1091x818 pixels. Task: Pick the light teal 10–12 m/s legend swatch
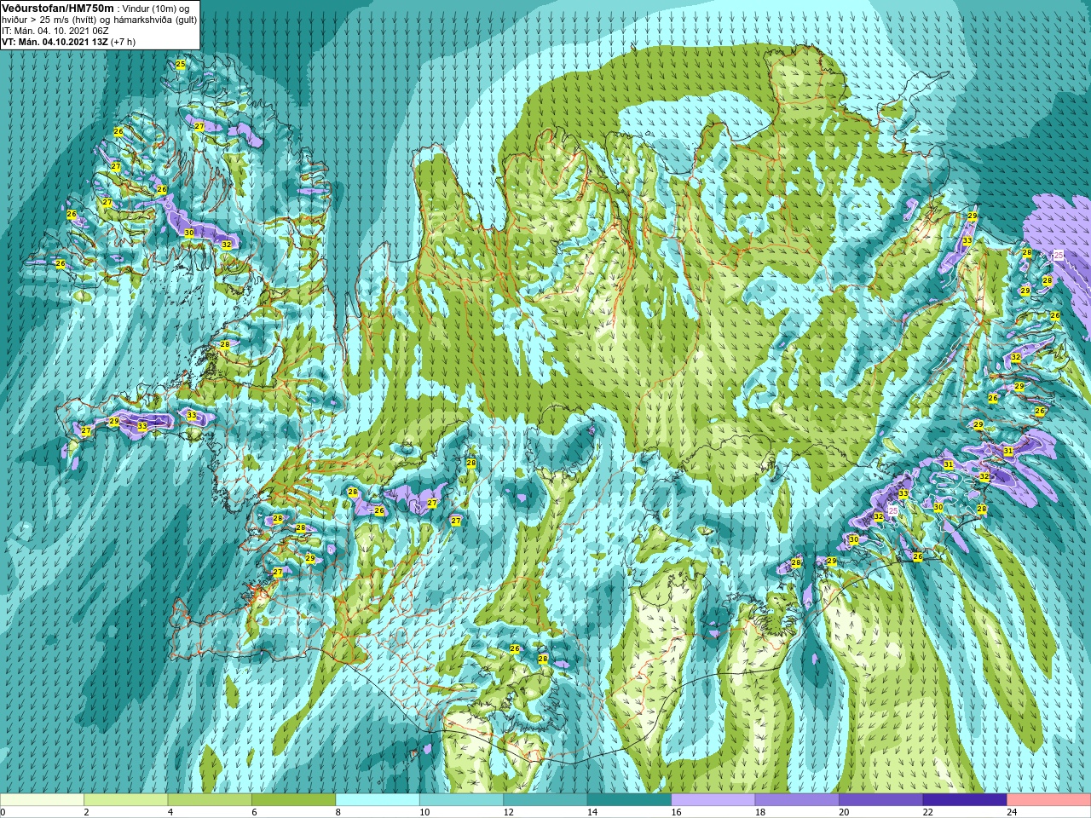[x=461, y=800]
